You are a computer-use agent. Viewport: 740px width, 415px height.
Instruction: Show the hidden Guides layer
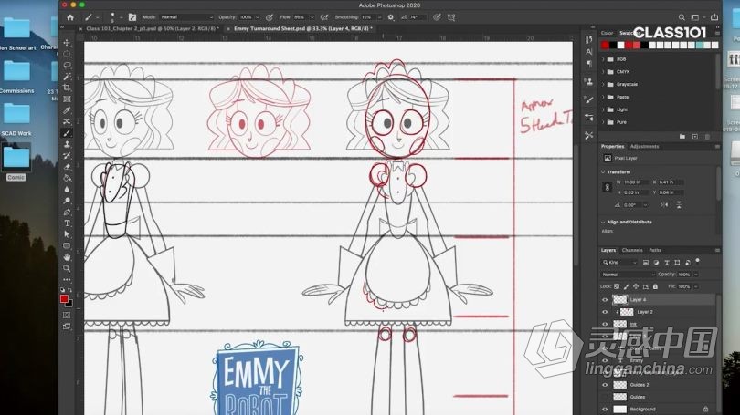click(605, 397)
